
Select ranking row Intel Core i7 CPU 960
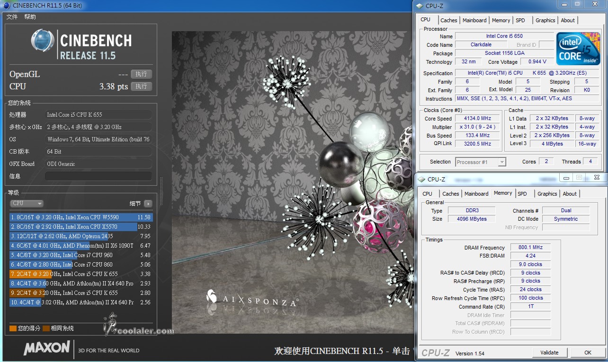80,255
